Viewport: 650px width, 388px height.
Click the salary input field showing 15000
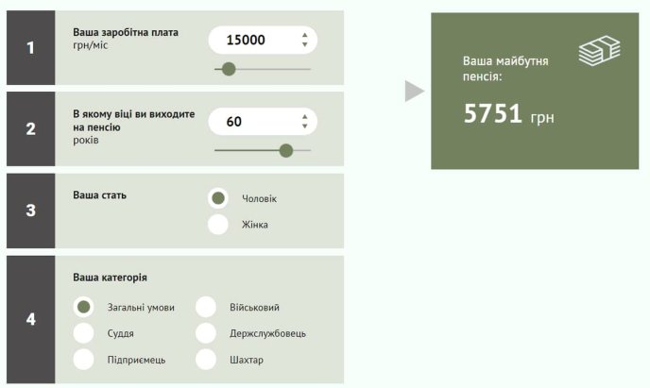(x=263, y=41)
